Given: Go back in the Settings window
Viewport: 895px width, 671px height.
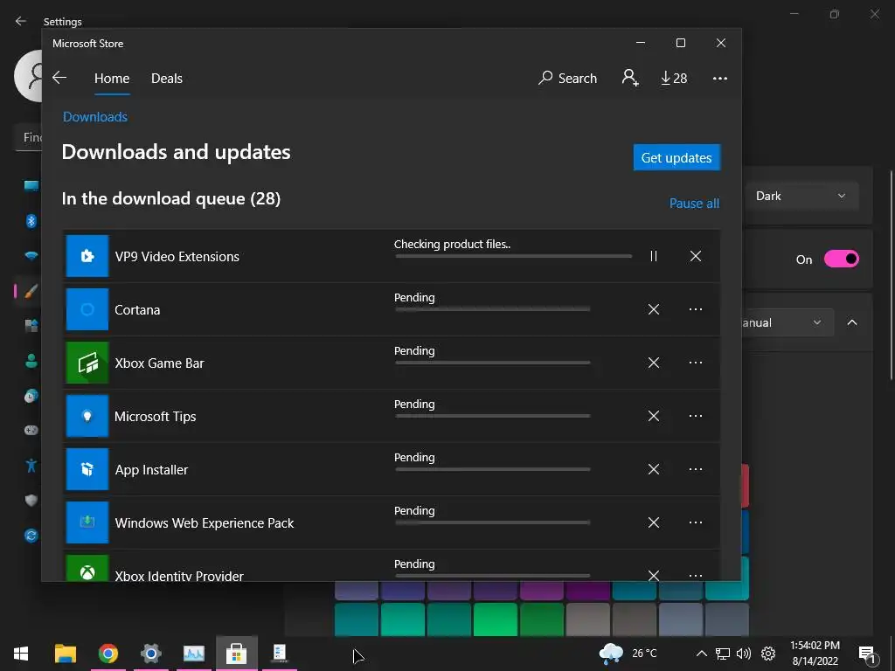Looking at the screenshot, I should tap(21, 21).
